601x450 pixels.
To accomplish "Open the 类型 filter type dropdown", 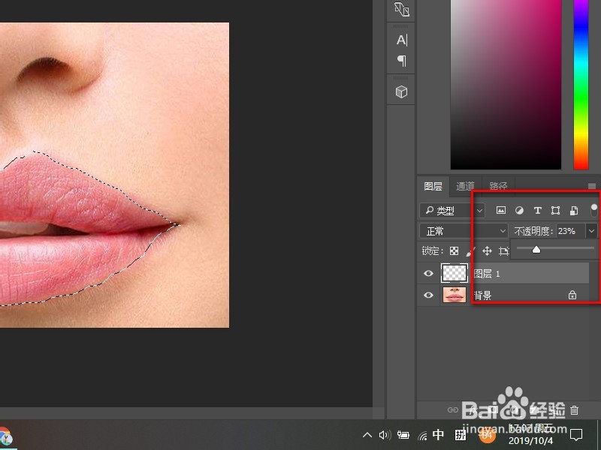I will pos(453,211).
